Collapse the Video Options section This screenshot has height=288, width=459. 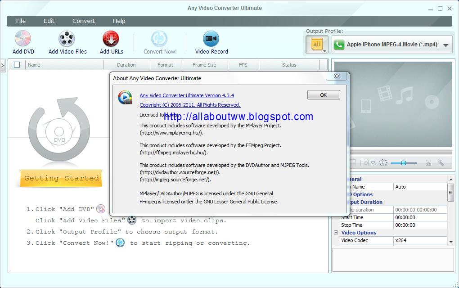(x=336, y=232)
